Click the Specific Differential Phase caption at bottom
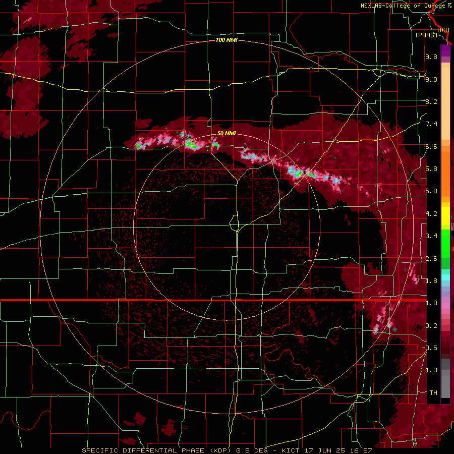 coord(226,450)
